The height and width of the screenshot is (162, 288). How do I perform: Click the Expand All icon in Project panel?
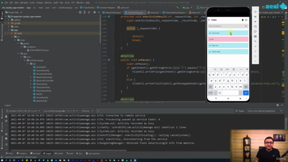[x=85, y=12]
